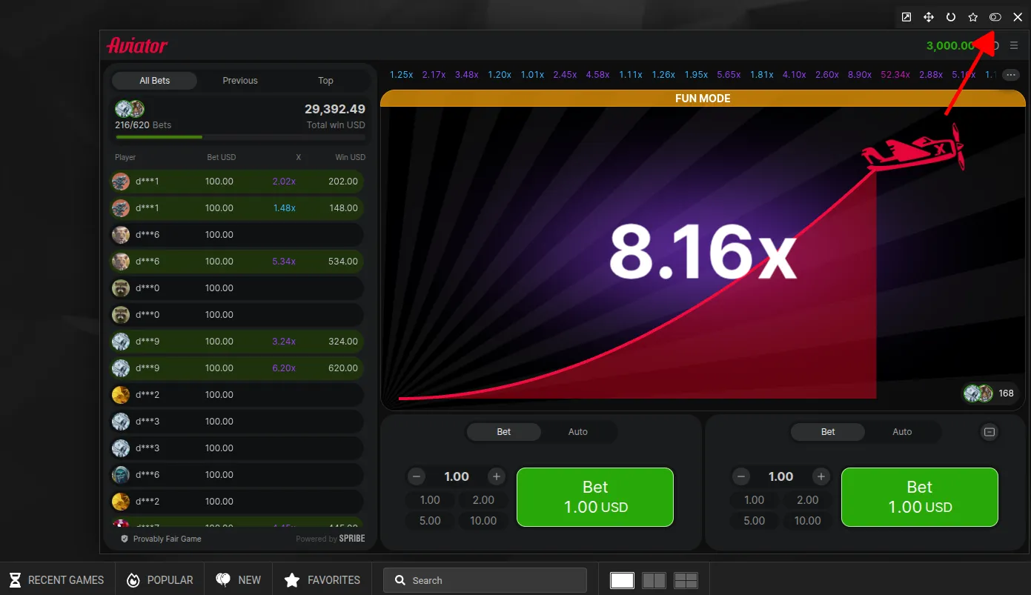
Task: Click the Powered by SPRIBE label
Action: pyautogui.click(x=331, y=539)
